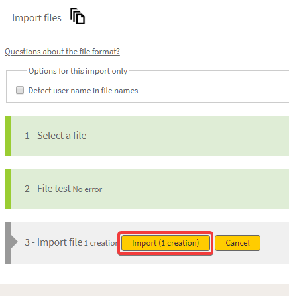The width and height of the screenshot is (289, 296).
Task: Click the '1 creation' summary text
Action: click(x=101, y=243)
